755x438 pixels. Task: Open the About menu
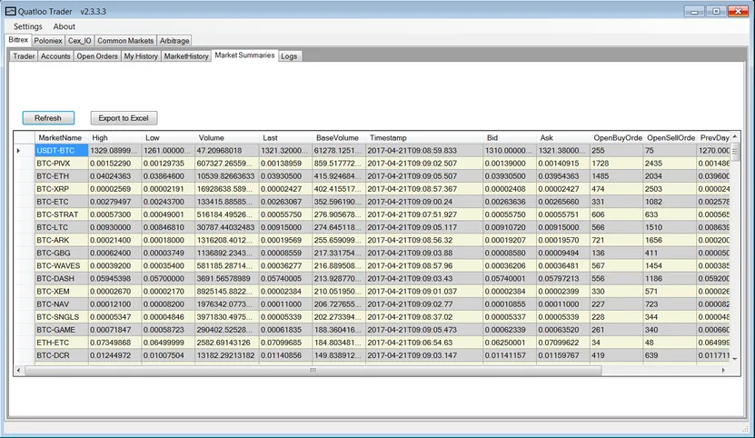tap(64, 26)
